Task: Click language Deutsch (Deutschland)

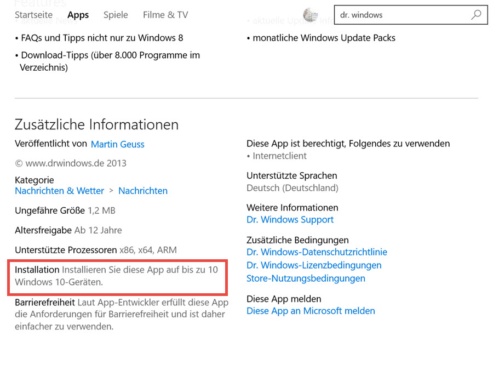Action: point(293,188)
